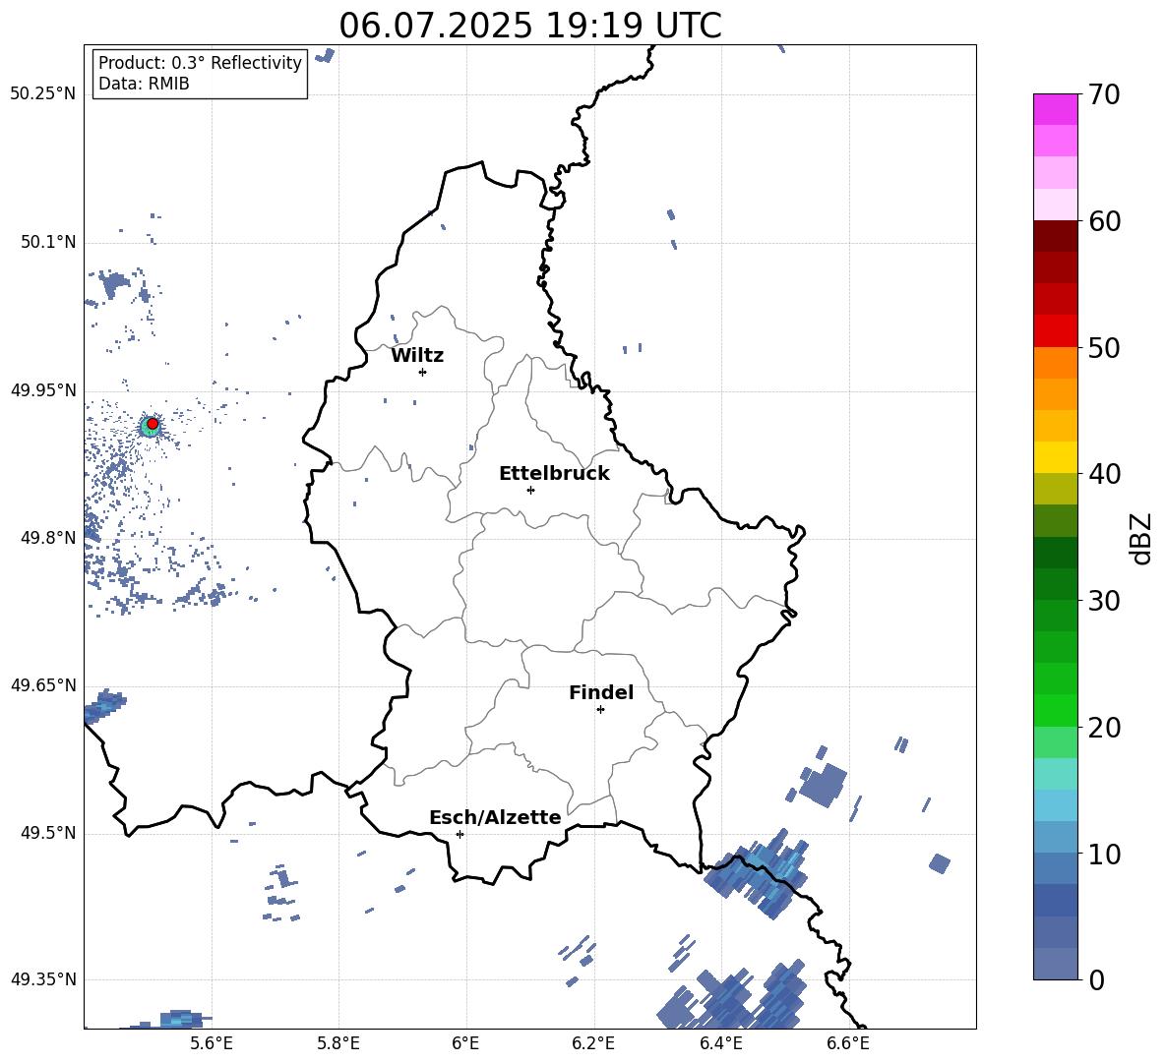Screen dimensions: 1165x1063
Task: Click the 6.4°E longitude label
Action: click(x=720, y=1043)
